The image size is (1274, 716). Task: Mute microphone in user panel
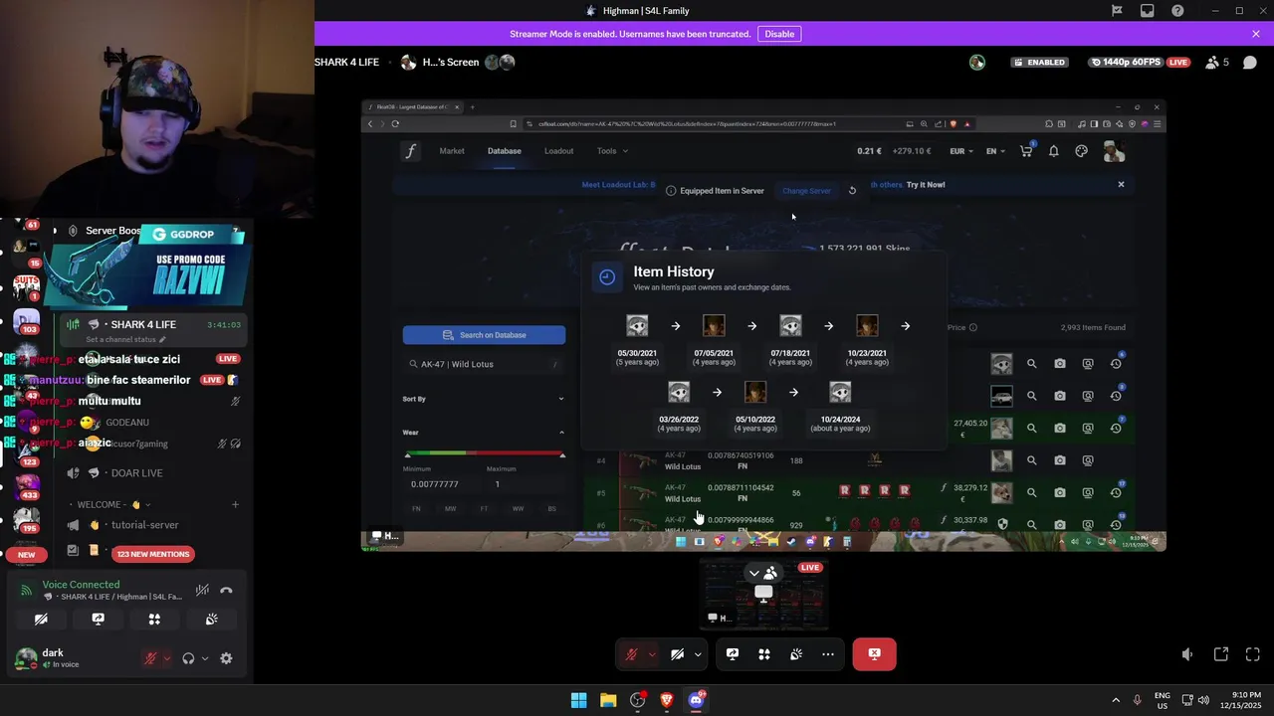tap(151, 658)
